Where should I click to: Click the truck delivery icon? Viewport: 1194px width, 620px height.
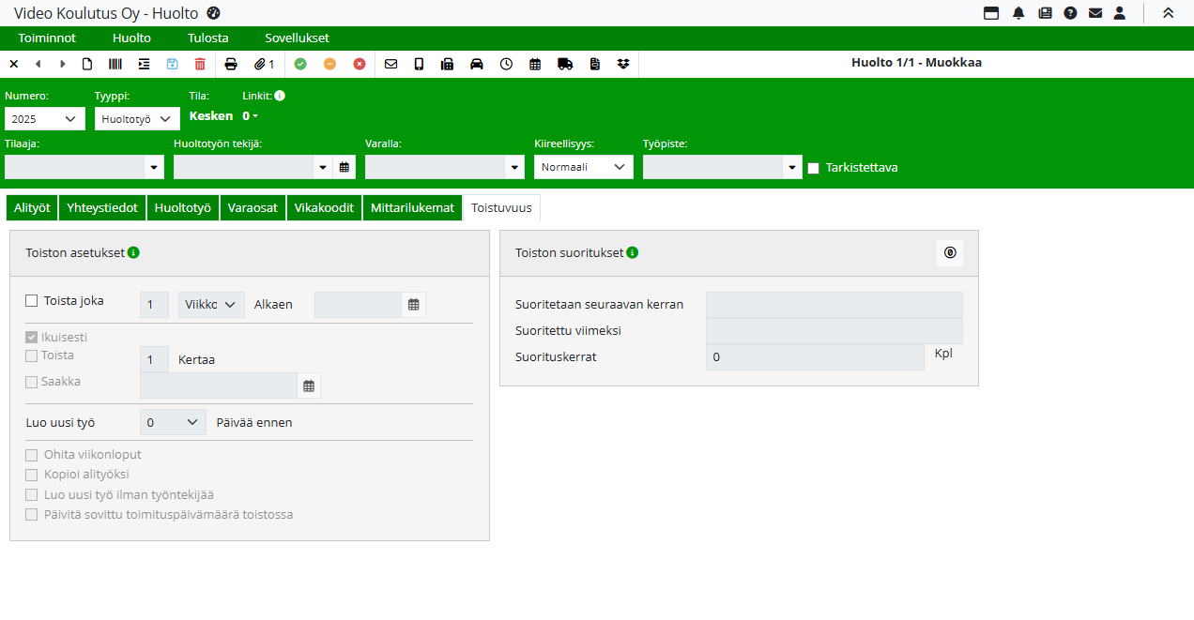pos(565,64)
